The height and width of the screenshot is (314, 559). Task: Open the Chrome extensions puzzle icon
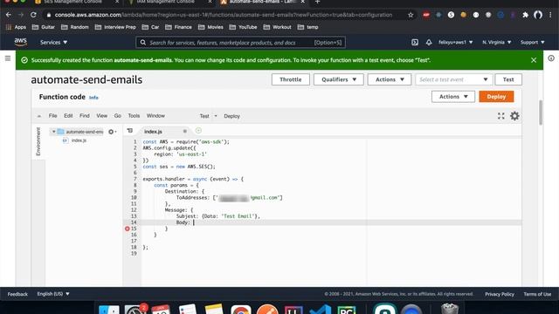pyautogui.click(x=525, y=15)
